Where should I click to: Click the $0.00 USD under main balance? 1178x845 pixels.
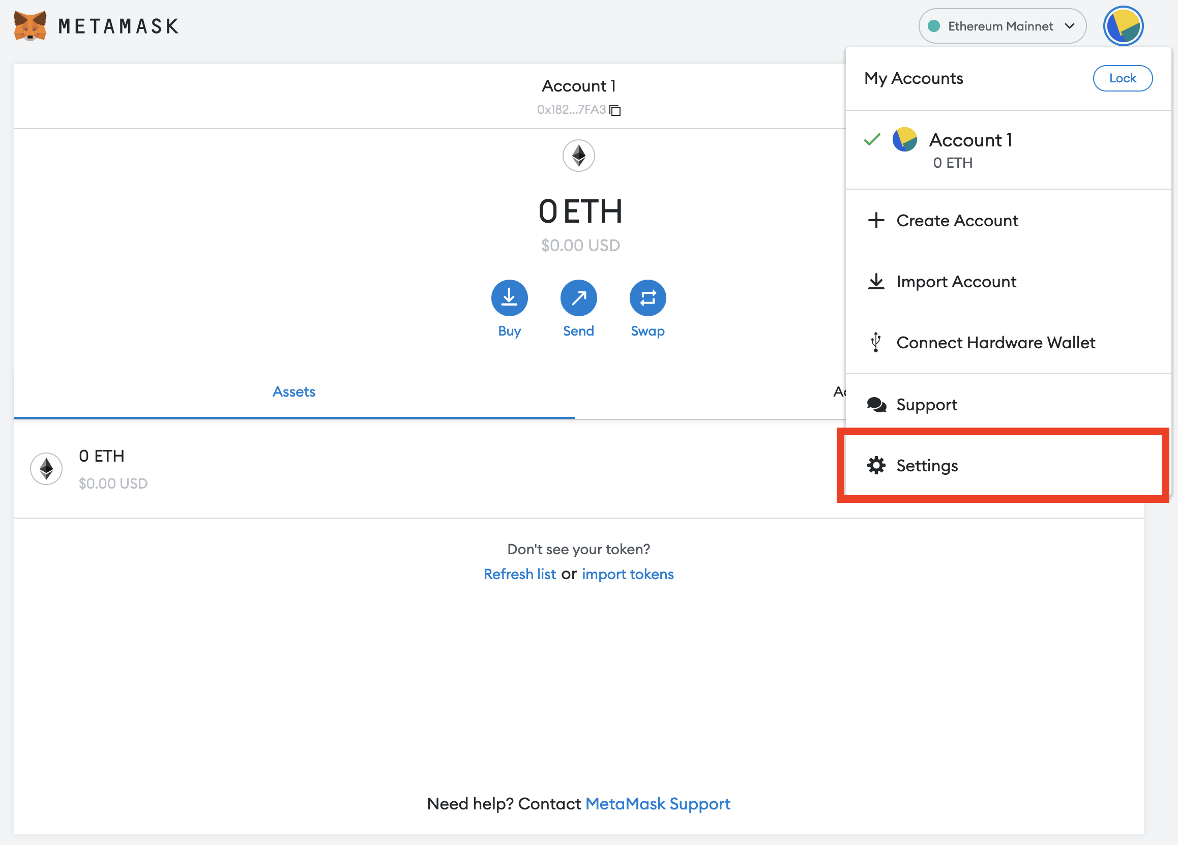pyautogui.click(x=580, y=245)
